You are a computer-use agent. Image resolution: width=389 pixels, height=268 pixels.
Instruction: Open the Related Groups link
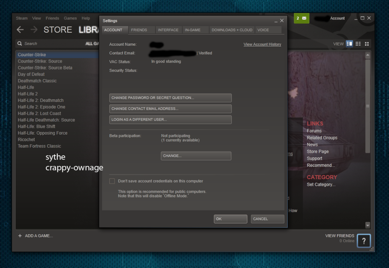[x=322, y=138]
